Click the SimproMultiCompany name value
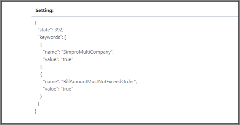The height and width of the screenshot is (125, 240). point(87,52)
